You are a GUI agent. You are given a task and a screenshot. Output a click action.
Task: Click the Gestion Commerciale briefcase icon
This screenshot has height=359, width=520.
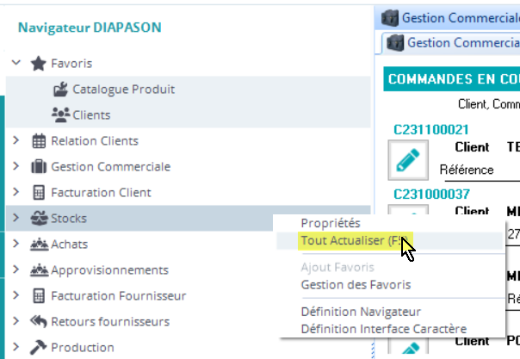point(38,166)
